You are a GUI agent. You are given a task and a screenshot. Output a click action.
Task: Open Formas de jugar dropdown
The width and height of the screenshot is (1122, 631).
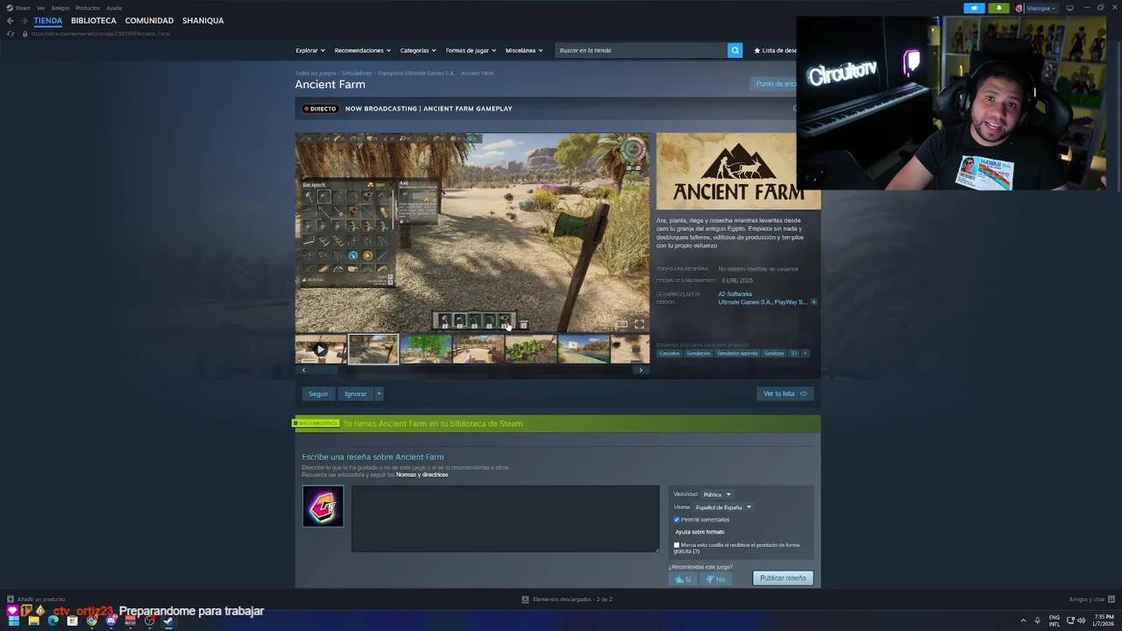471,50
